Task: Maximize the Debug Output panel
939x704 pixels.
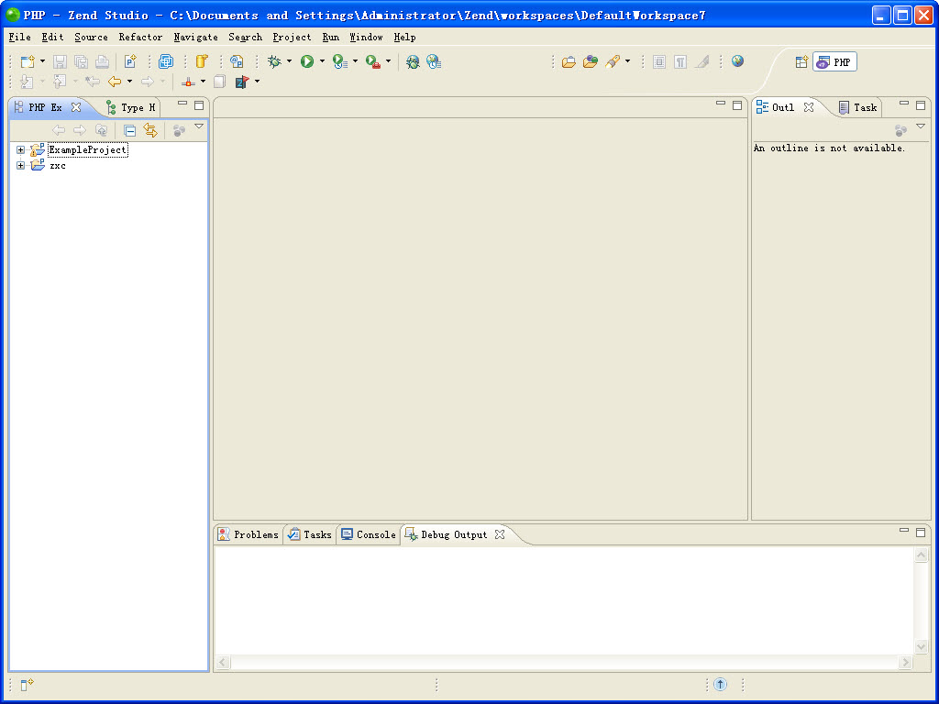Action: click(921, 532)
